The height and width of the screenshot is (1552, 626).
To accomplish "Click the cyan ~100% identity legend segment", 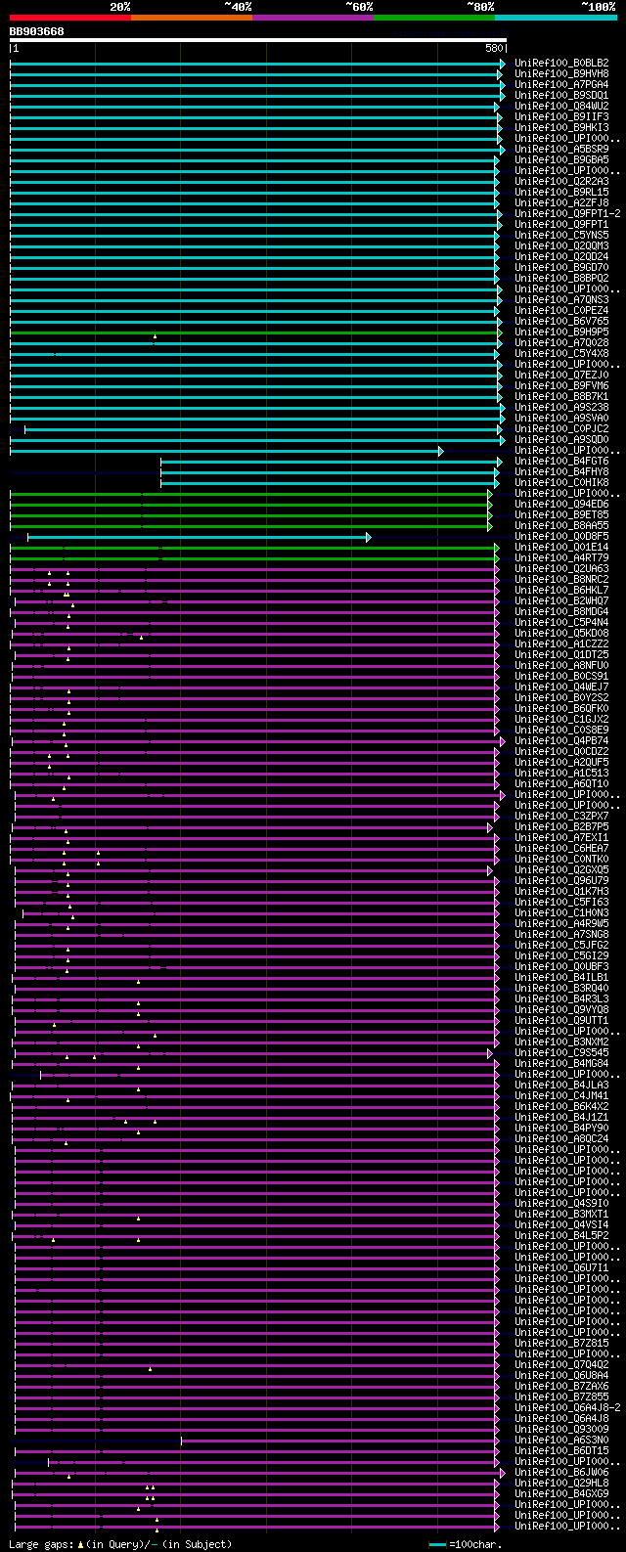I will pyautogui.click(x=556, y=18).
